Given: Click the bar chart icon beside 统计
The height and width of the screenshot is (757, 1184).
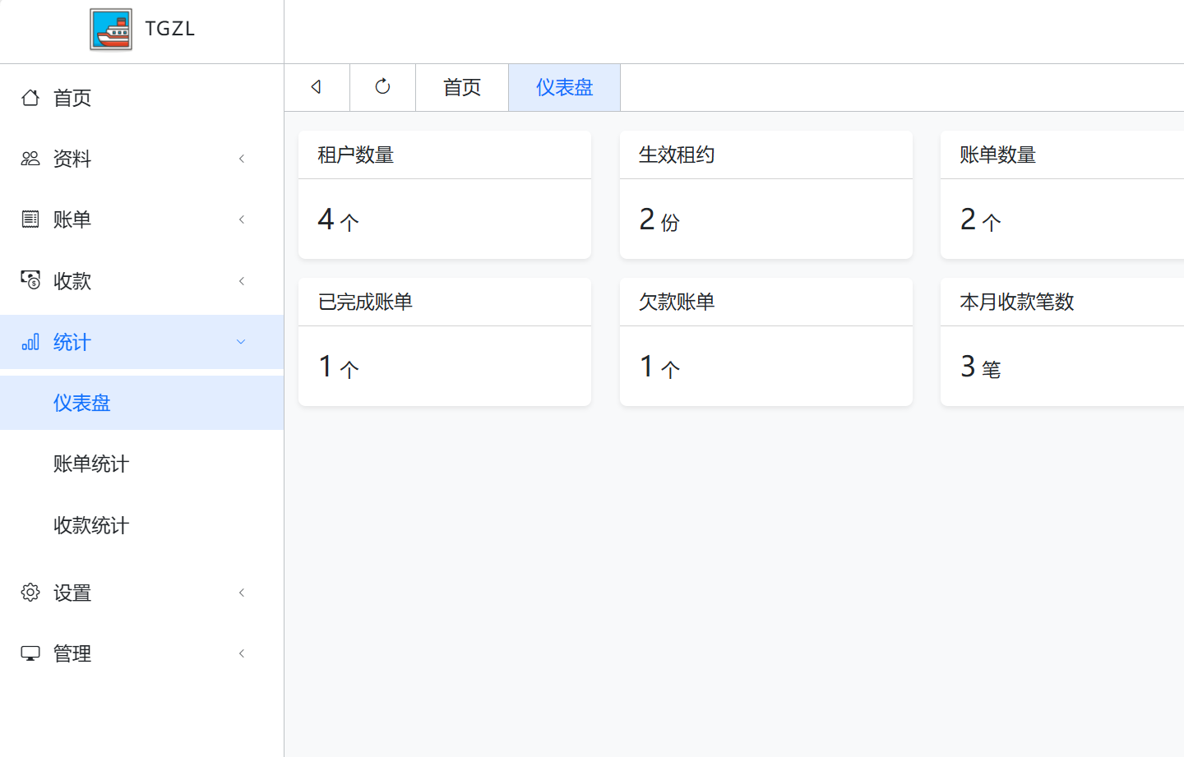Looking at the screenshot, I should click(x=30, y=342).
